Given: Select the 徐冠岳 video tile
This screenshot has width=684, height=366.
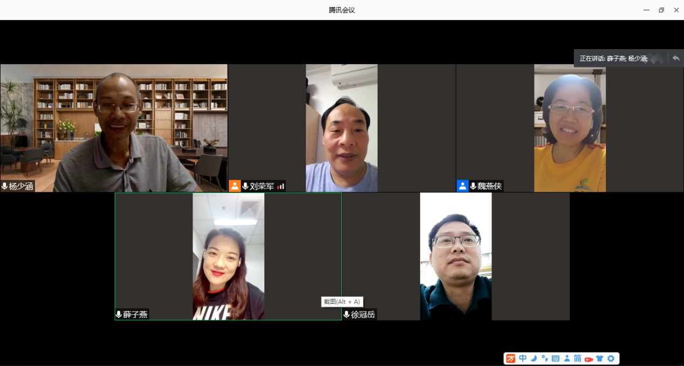Looking at the screenshot, I should point(456,256).
